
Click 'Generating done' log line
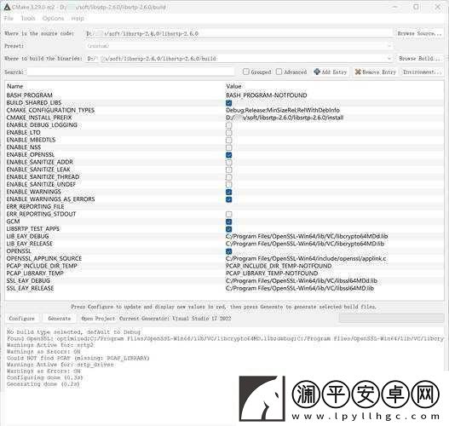pyautogui.click(x=43, y=384)
